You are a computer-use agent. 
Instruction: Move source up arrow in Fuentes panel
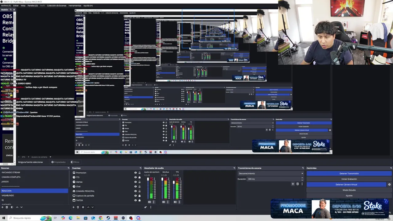[88, 207]
